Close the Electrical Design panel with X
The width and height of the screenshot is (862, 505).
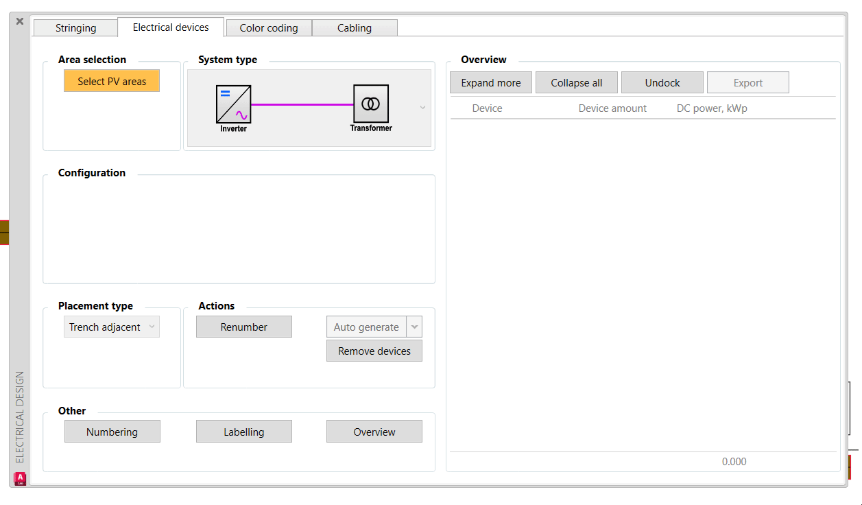coord(20,21)
